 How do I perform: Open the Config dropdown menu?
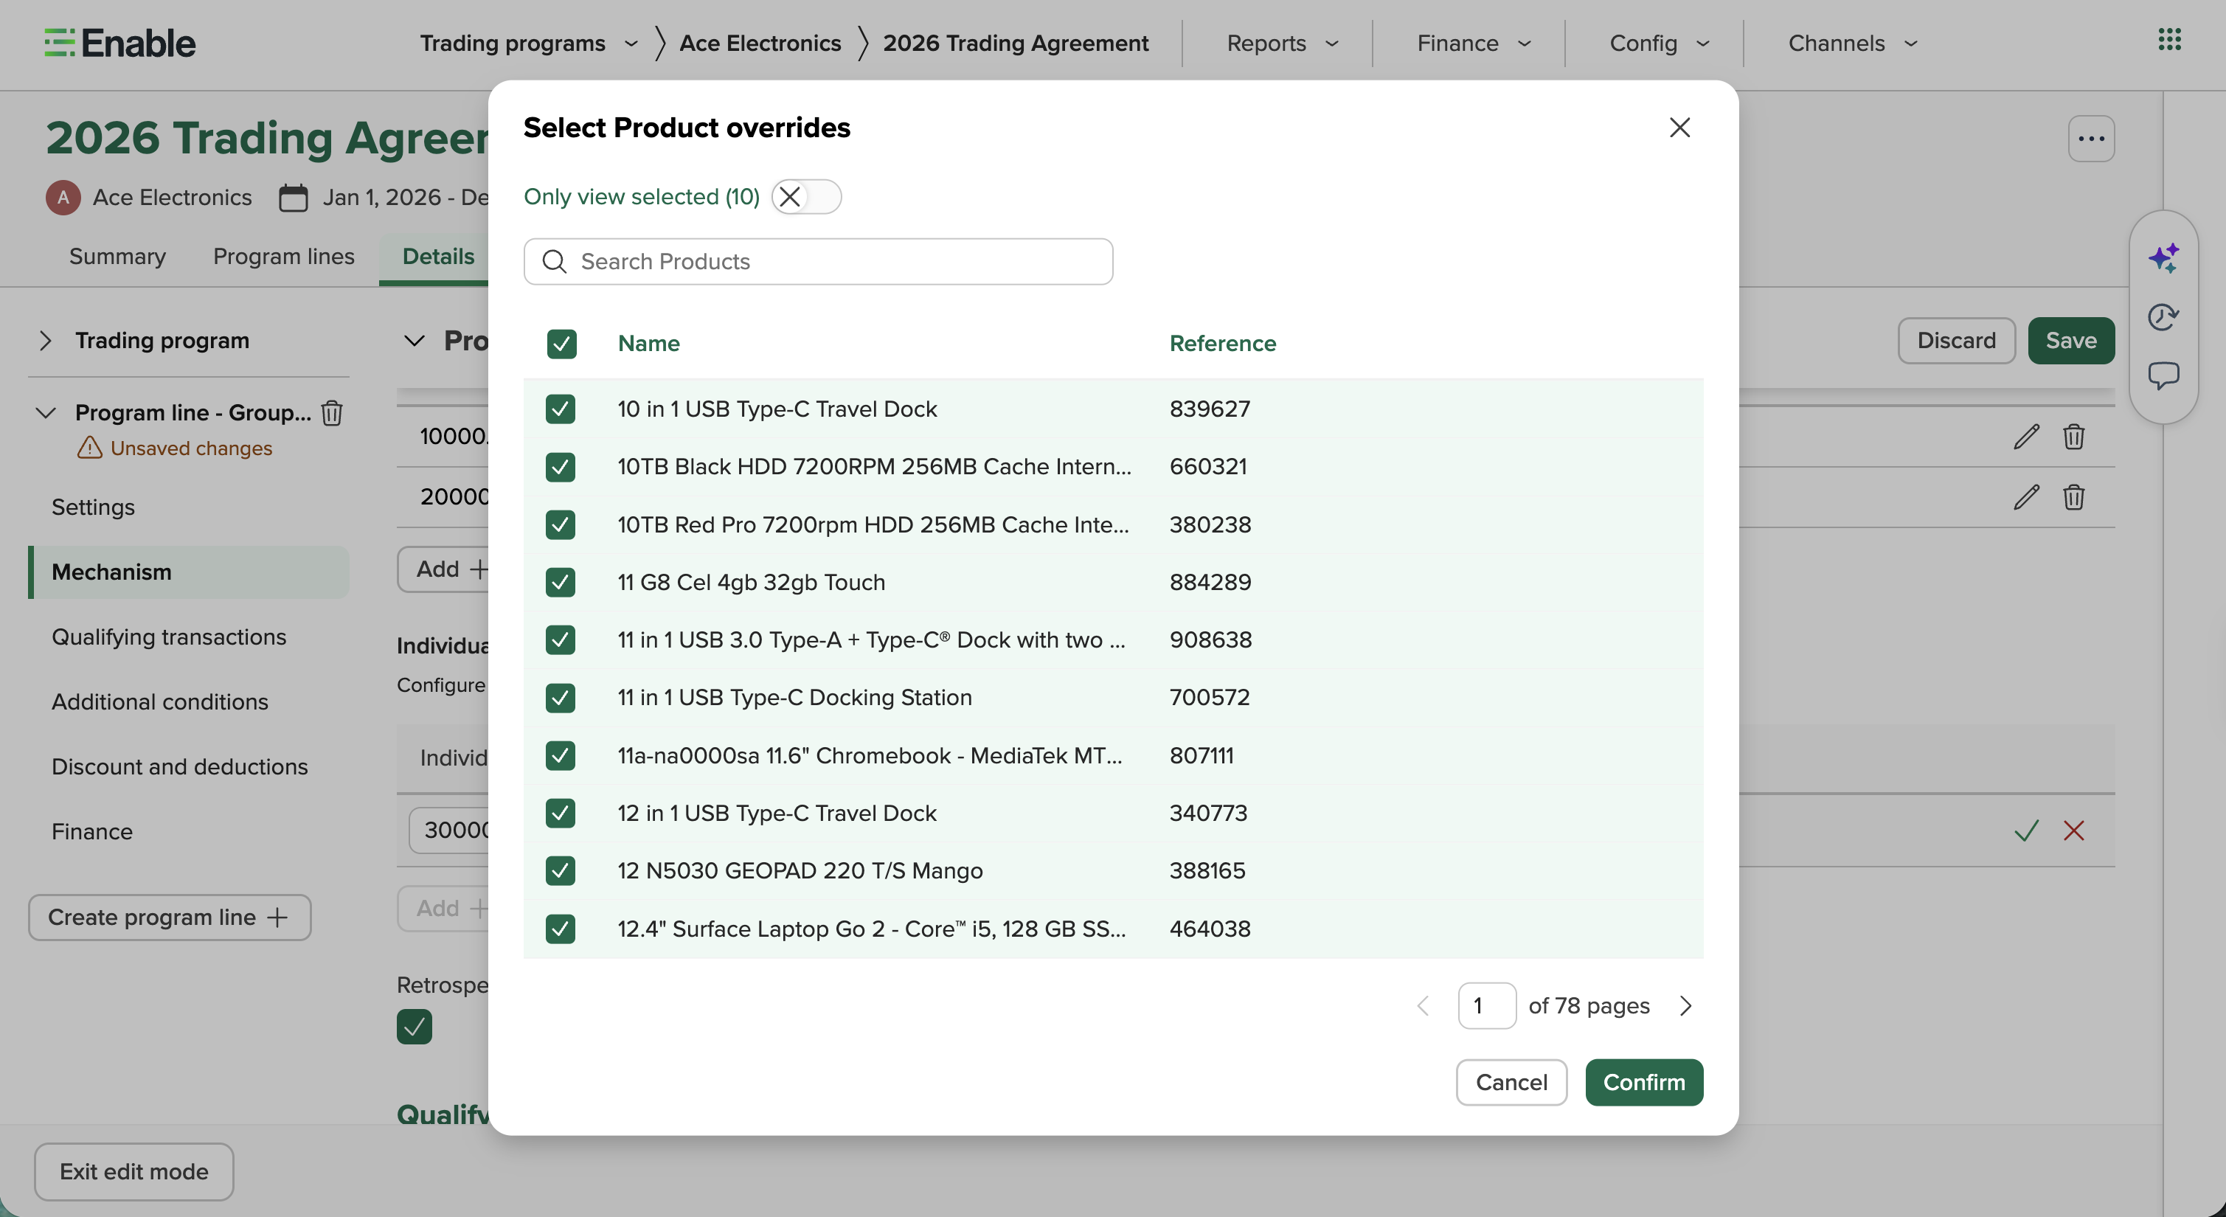(x=1659, y=44)
